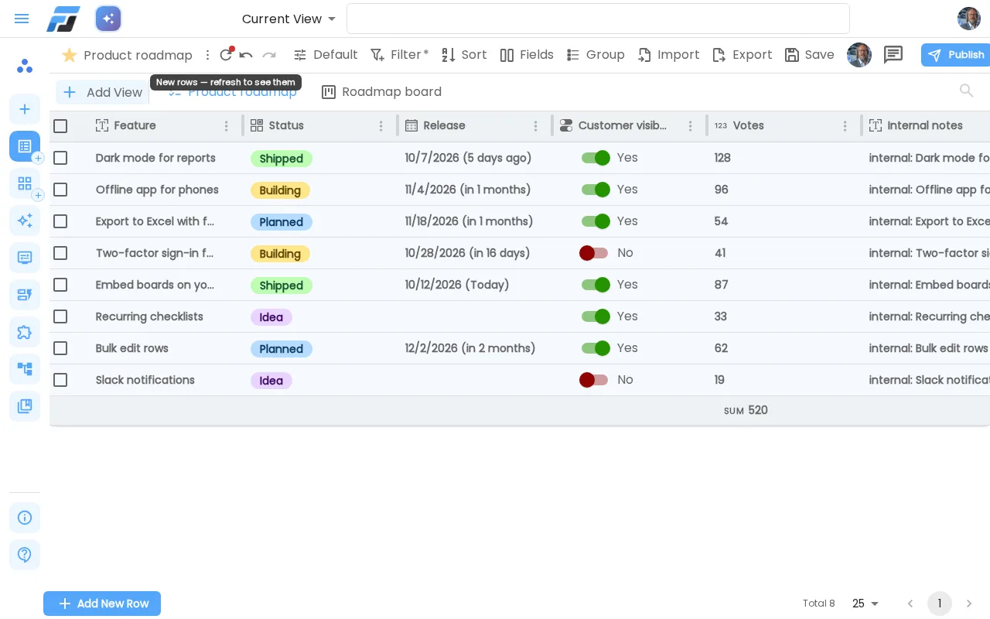
Task: Click the table search magnifier icon
Action: [966, 91]
